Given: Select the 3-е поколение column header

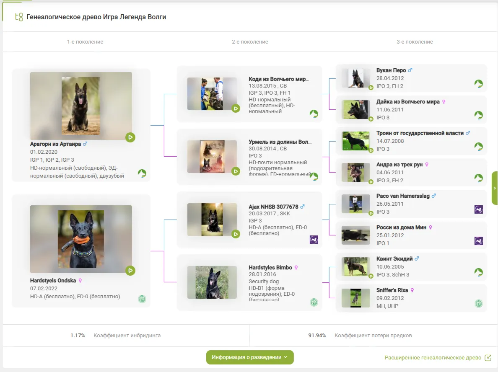Looking at the screenshot, I should [415, 42].
